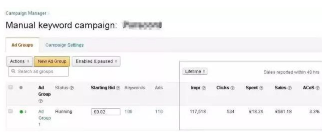The image size is (322, 132).
Task: Open the Actions dropdown
Action: [19, 61]
